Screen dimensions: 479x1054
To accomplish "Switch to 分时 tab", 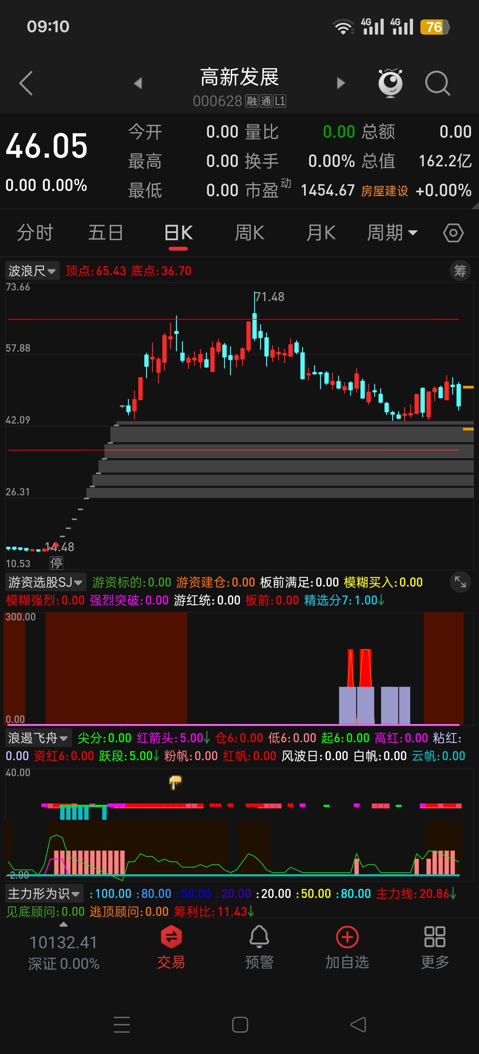I will click(x=35, y=233).
